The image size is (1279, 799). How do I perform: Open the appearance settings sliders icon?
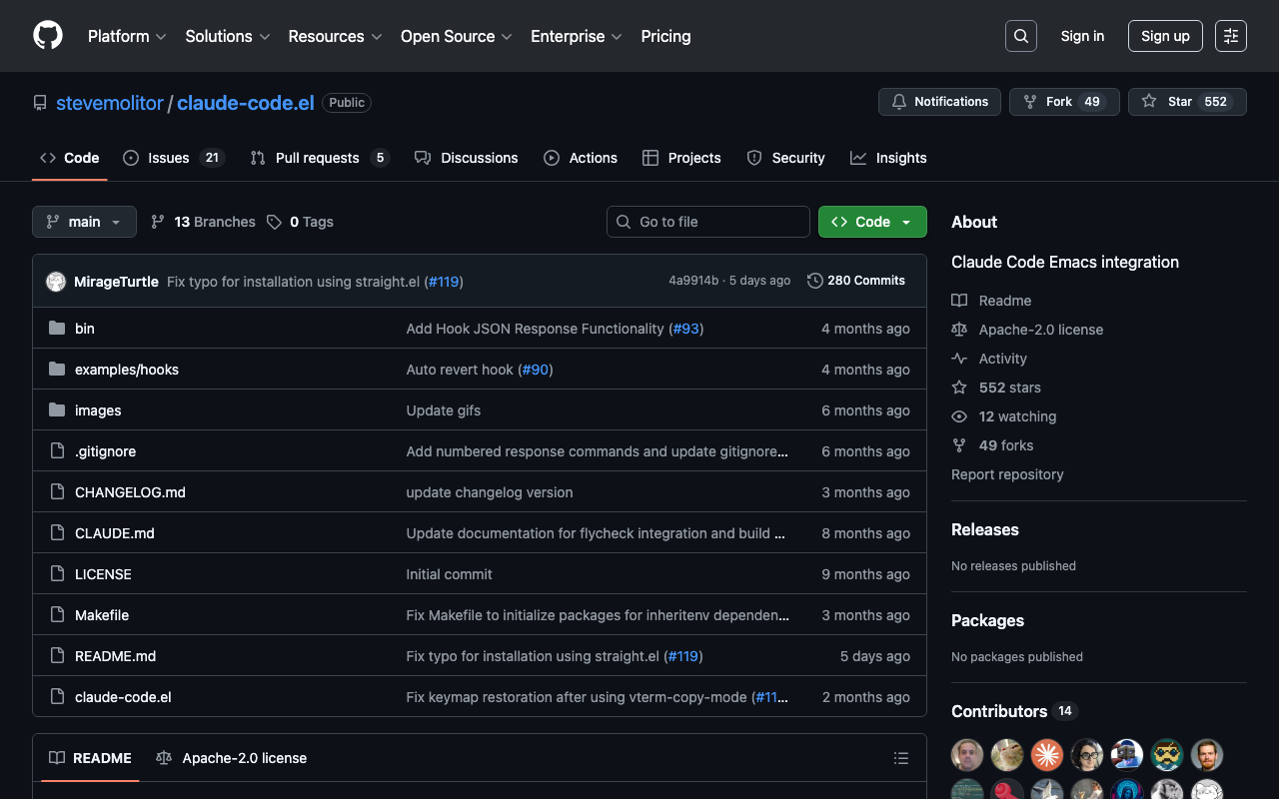tap(1230, 36)
